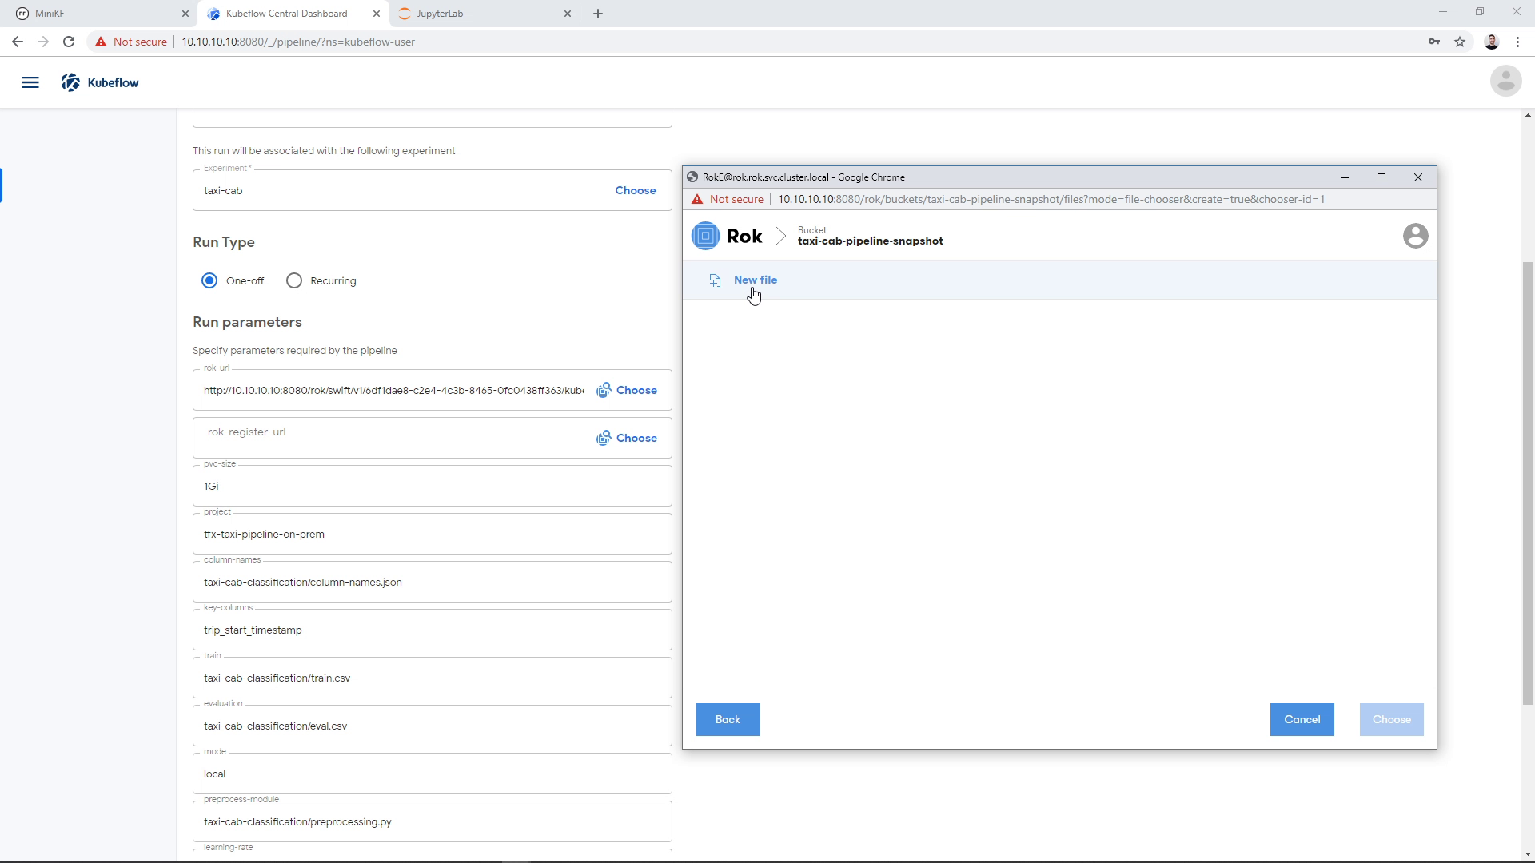Click the New file icon in Rok
The image size is (1535, 863).
point(715,280)
